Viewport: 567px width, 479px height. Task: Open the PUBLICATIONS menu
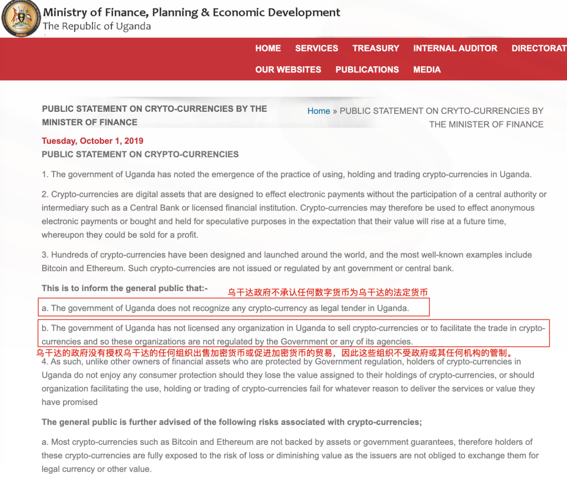click(367, 69)
